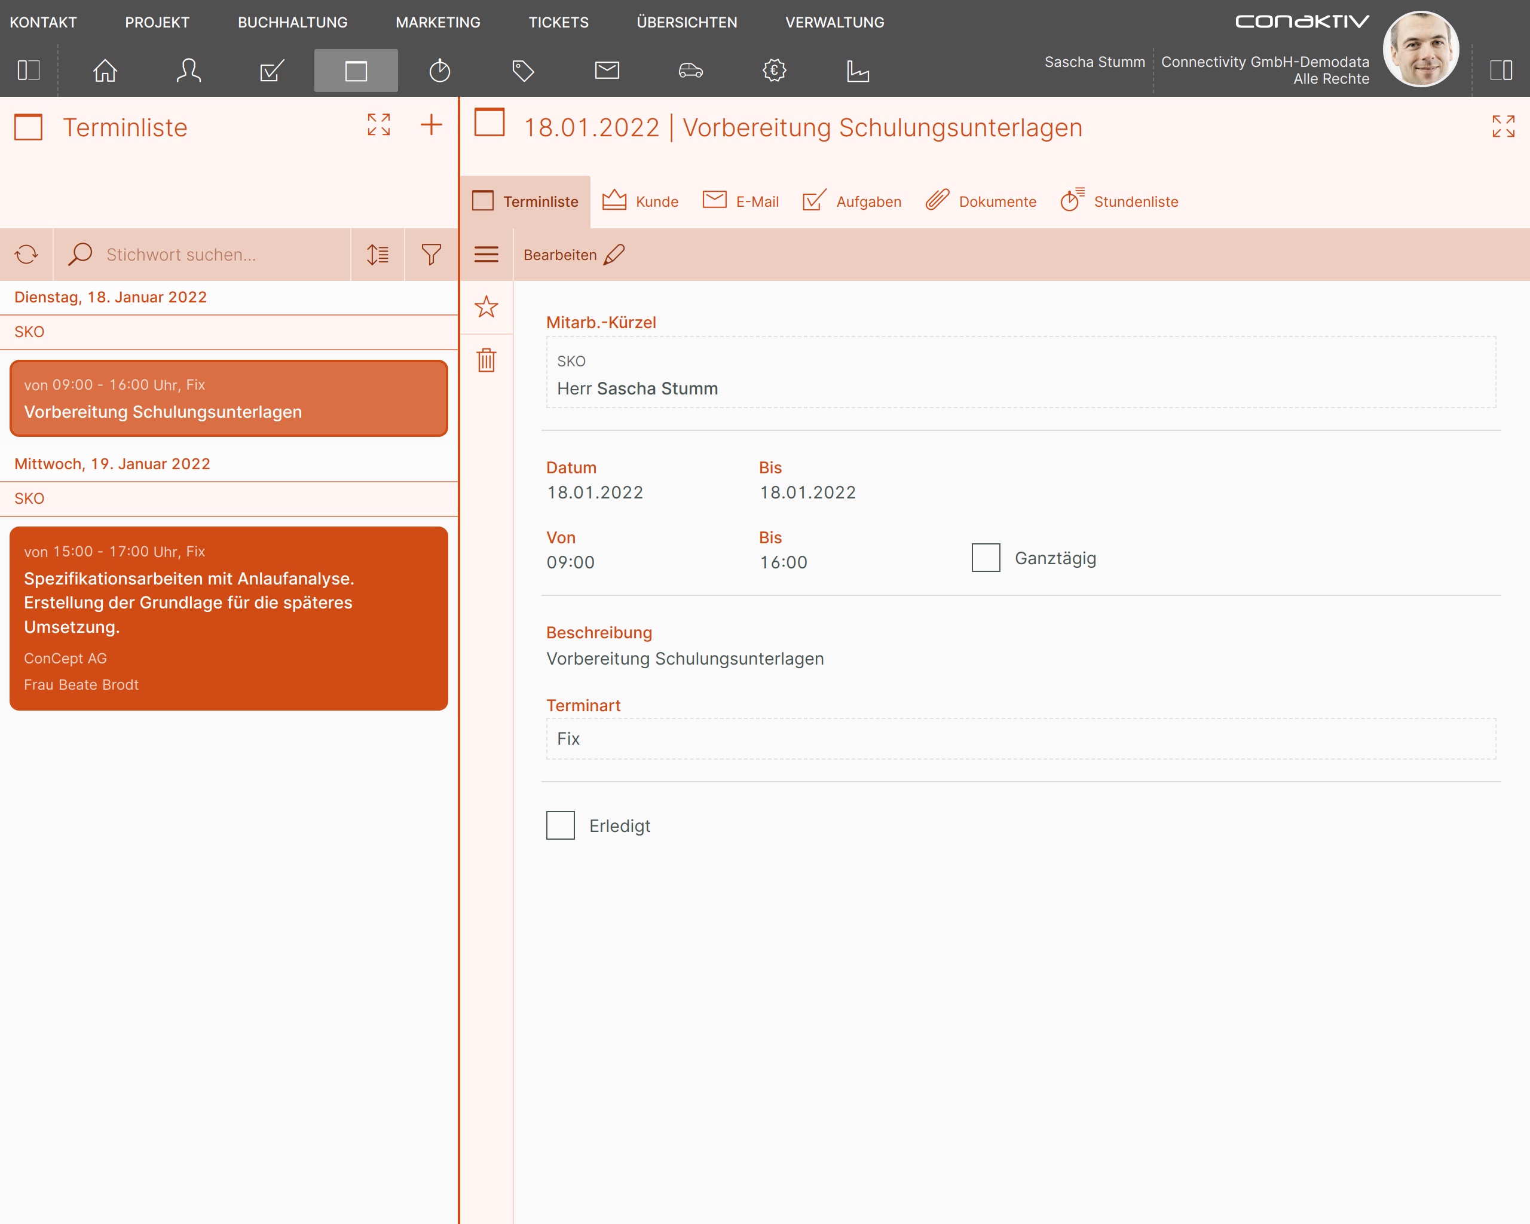The width and height of the screenshot is (1530, 1224).
Task: Click the Sascha Stumm user name
Action: (1095, 62)
